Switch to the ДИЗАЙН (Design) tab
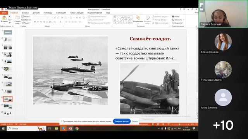 click(36, 13)
